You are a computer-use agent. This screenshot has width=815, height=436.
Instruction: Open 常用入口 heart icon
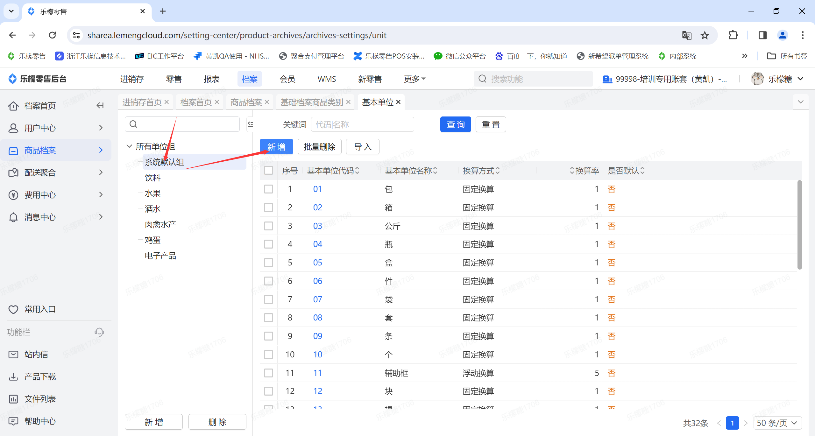click(13, 309)
